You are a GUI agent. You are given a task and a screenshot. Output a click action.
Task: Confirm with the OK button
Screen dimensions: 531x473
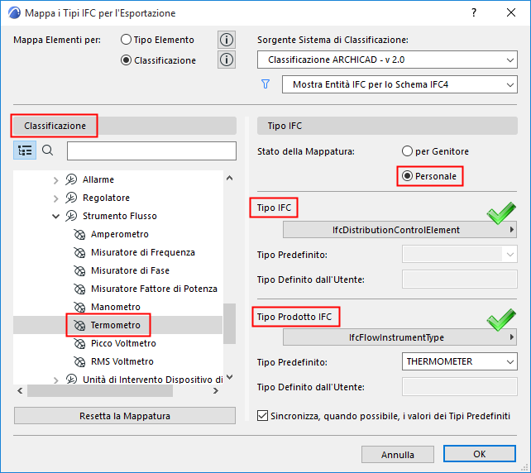[480, 454]
